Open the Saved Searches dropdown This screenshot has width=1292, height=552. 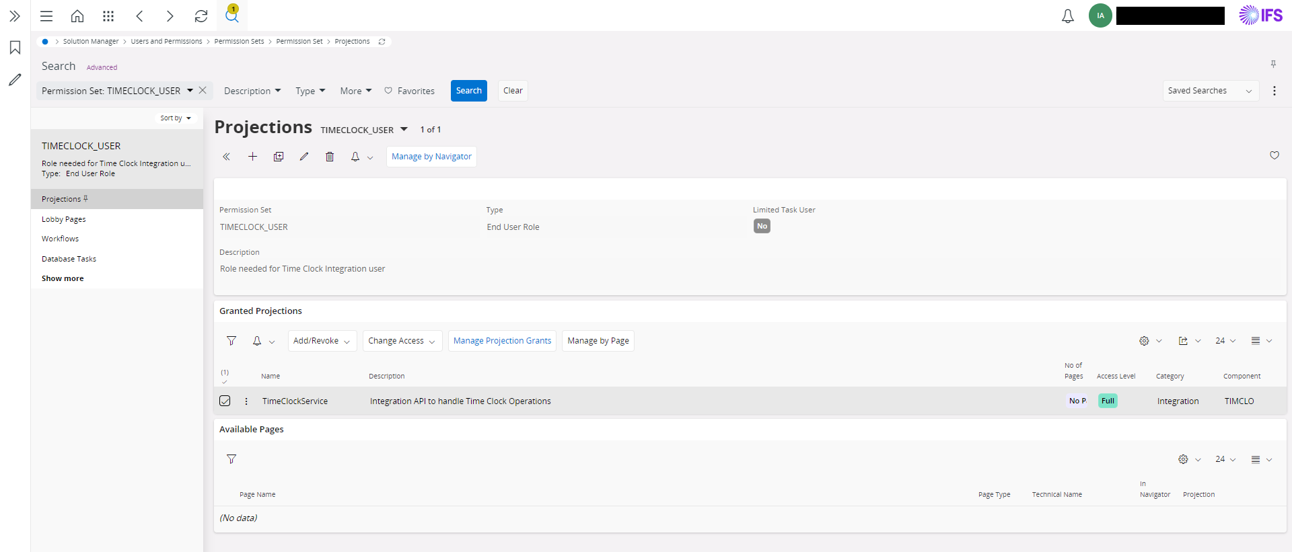1210,91
